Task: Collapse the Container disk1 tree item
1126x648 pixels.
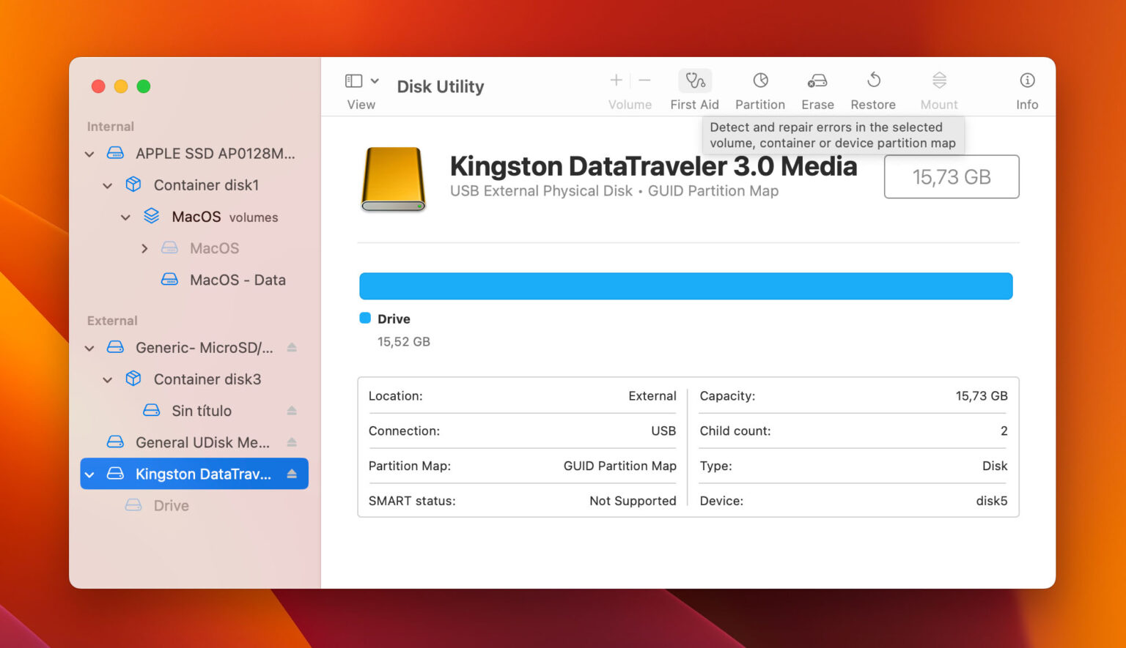Action: coord(107,185)
